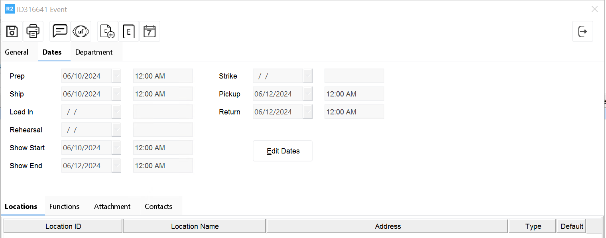Open the Department tab
This screenshot has height=238, width=606.
[x=94, y=52]
